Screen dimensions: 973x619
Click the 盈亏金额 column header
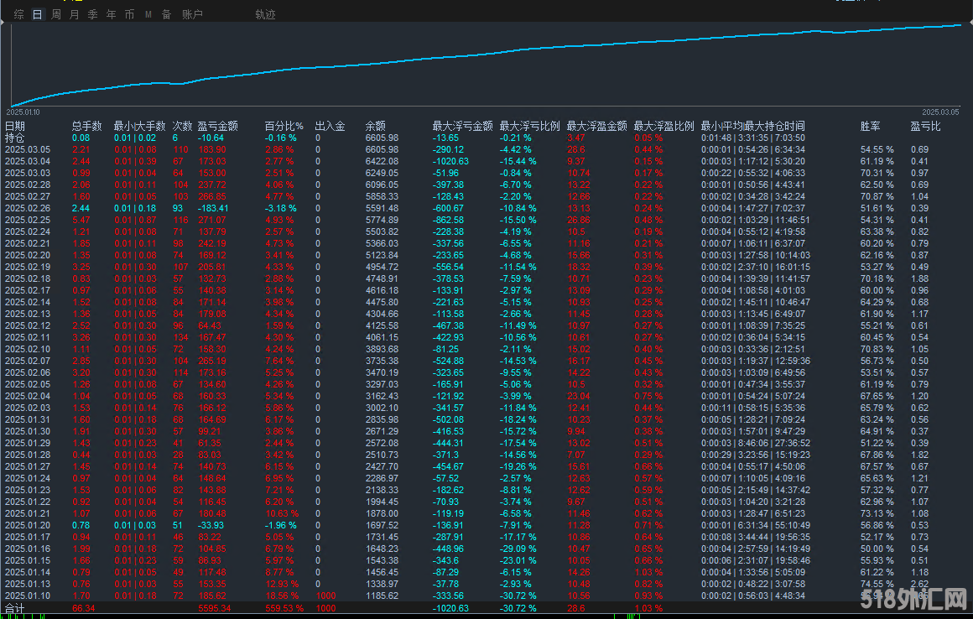click(x=218, y=126)
